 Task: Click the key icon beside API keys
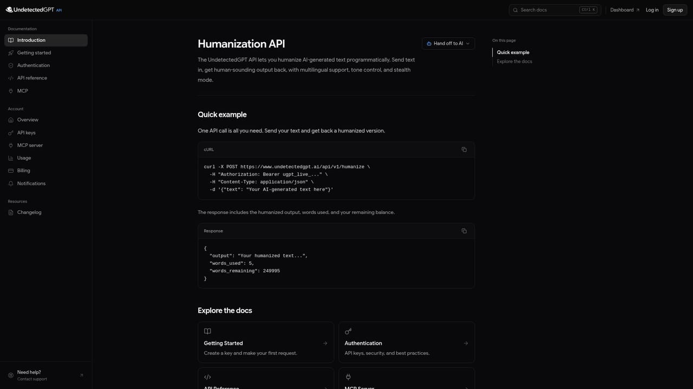(x=11, y=133)
